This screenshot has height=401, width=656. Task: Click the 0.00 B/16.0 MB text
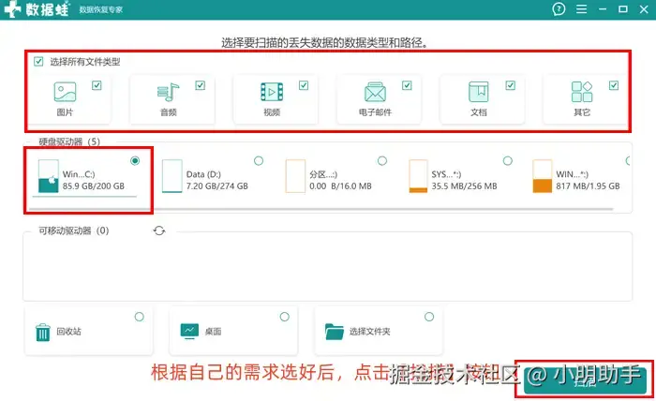(340, 186)
